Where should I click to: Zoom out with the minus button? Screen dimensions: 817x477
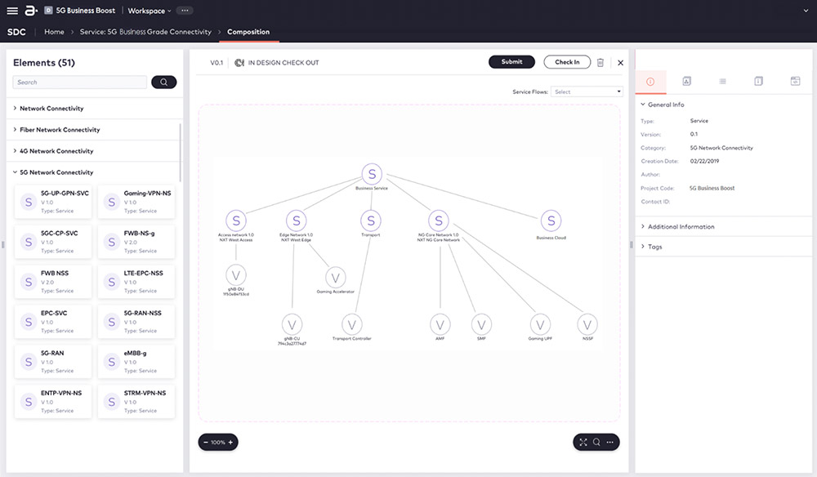[x=206, y=442]
